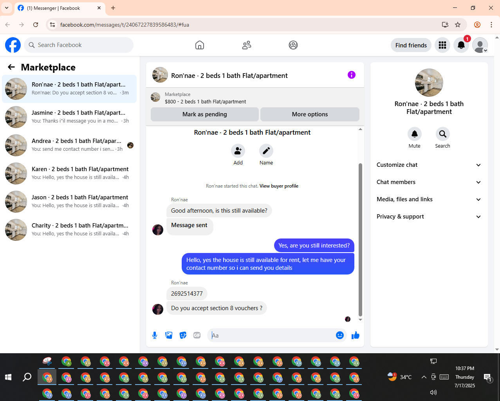Screen dimensions: 500x401
Task: Open Jason conversation in chat list
Action: tap(69, 202)
